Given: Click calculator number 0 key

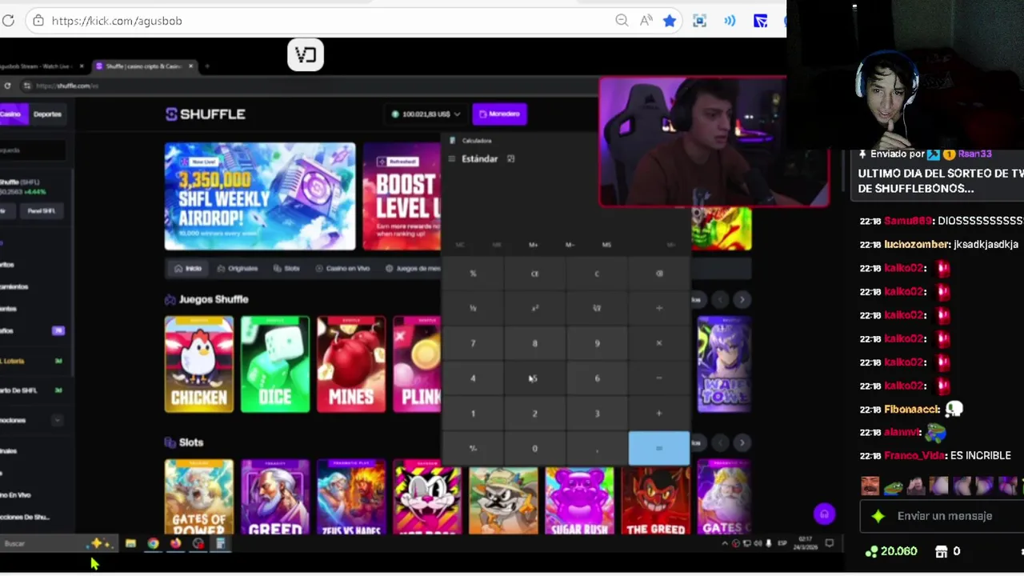Looking at the screenshot, I should pos(535,449).
